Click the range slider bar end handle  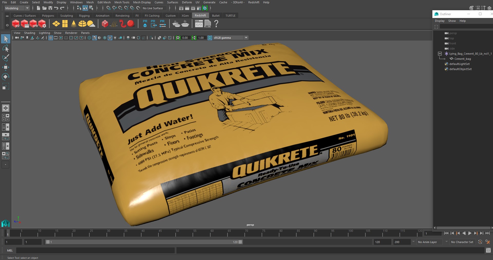tap(240, 242)
